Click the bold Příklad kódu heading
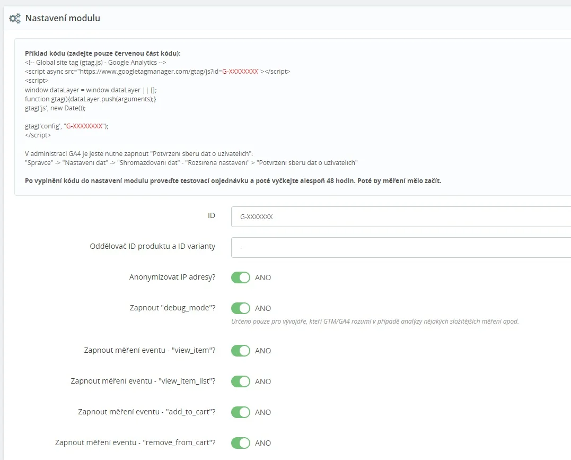This screenshot has width=571, height=460. coord(102,53)
